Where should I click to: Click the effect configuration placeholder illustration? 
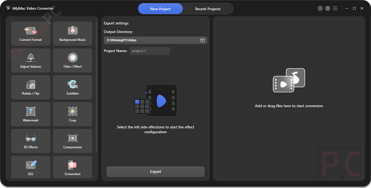pyautogui.click(x=155, y=100)
